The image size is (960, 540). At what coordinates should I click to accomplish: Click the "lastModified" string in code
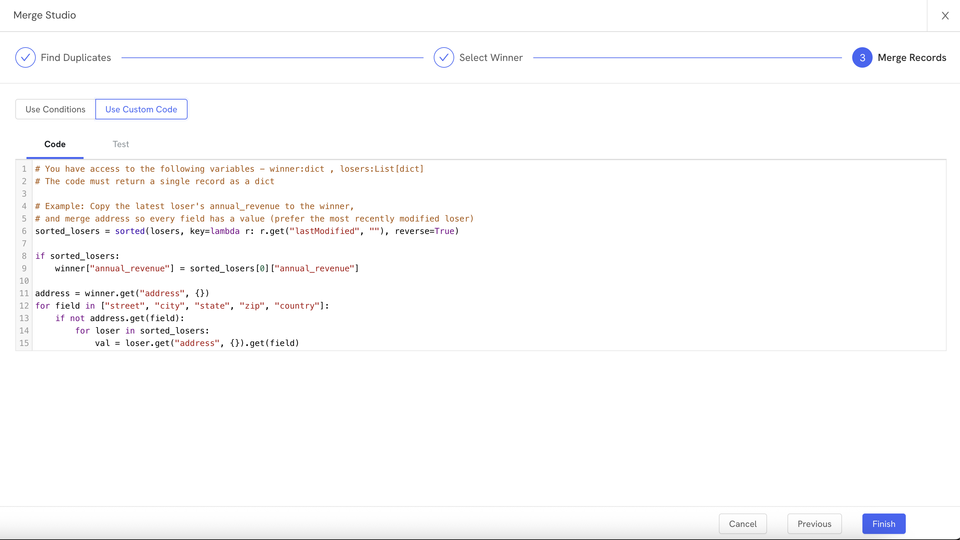point(324,231)
